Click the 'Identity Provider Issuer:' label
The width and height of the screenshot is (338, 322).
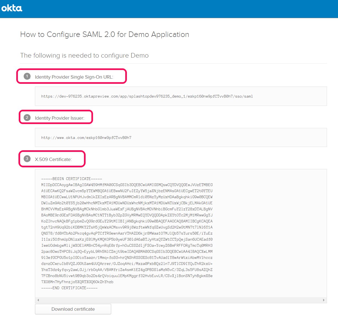[x=59, y=118]
